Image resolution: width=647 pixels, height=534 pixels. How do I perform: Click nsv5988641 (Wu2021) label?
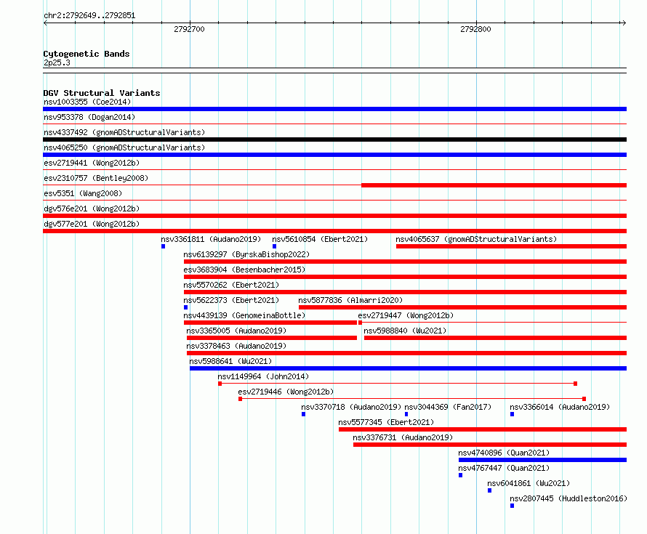pos(230,361)
